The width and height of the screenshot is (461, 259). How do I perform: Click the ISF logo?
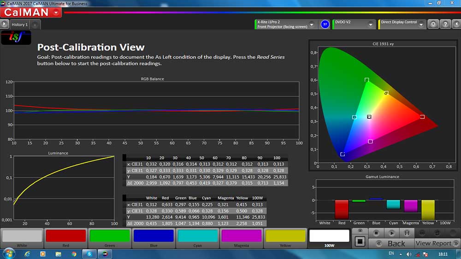pos(16,37)
